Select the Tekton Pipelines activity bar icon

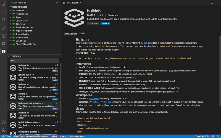[4, 52]
